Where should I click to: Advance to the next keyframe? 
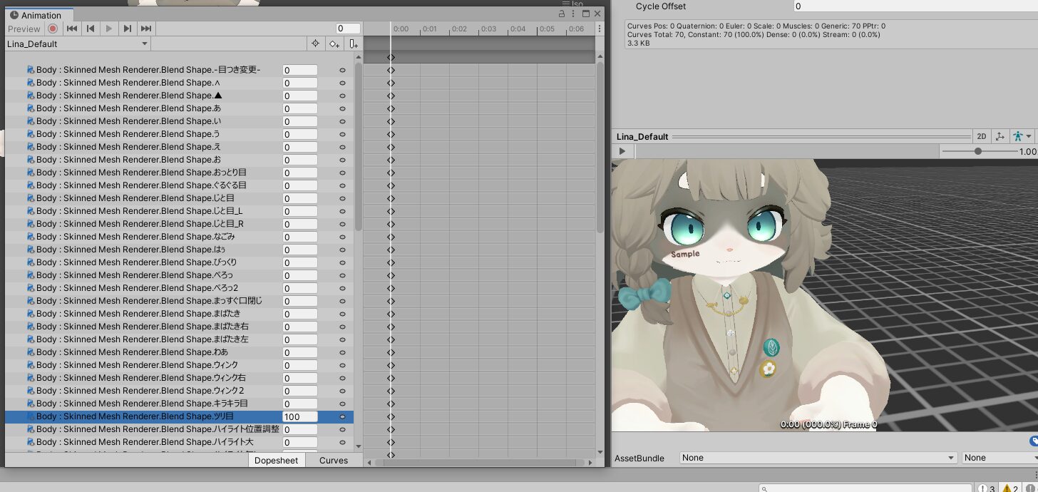(127, 29)
